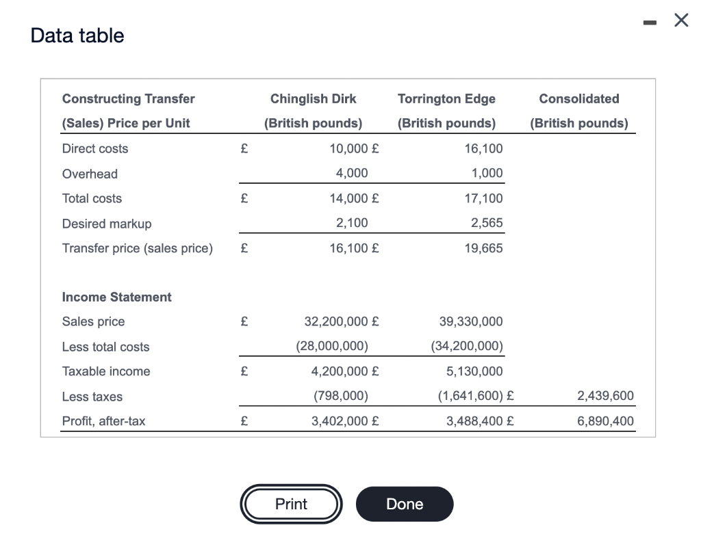The height and width of the screenshot is (549, 701).
Task: Click the Consolidated column header
Action: tap(579, 111)
